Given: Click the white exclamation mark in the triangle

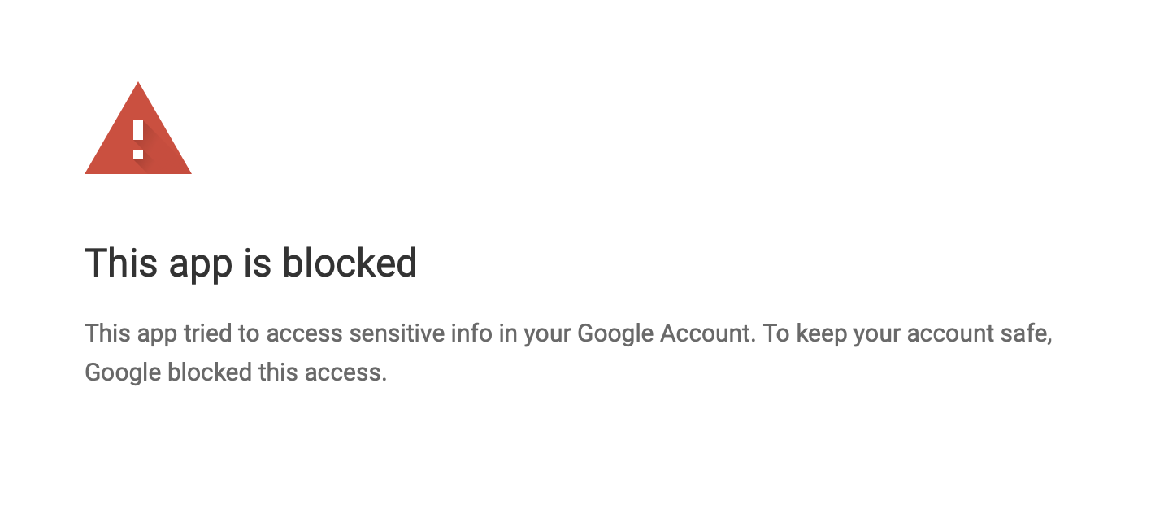Looking at the screenshot, I should (x=138, y=139).
